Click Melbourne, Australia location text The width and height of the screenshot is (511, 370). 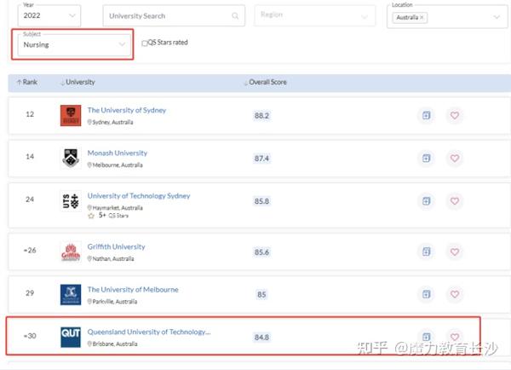tap(118, 165)
